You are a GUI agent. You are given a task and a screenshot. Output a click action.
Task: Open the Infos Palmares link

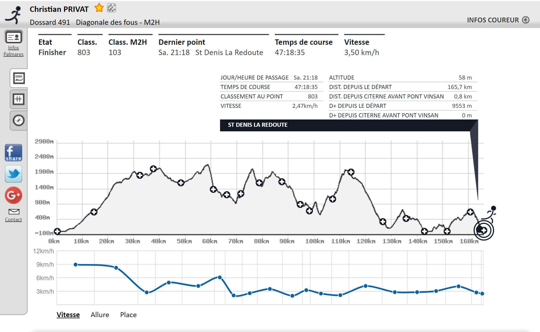tap(13, 51)
